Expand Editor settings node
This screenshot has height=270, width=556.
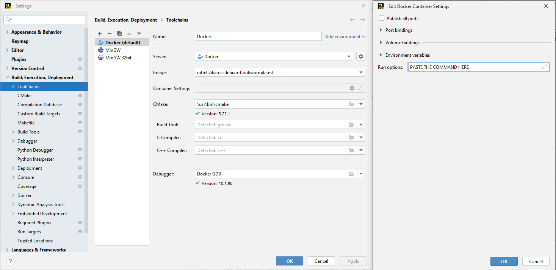(x=7, y=50)
